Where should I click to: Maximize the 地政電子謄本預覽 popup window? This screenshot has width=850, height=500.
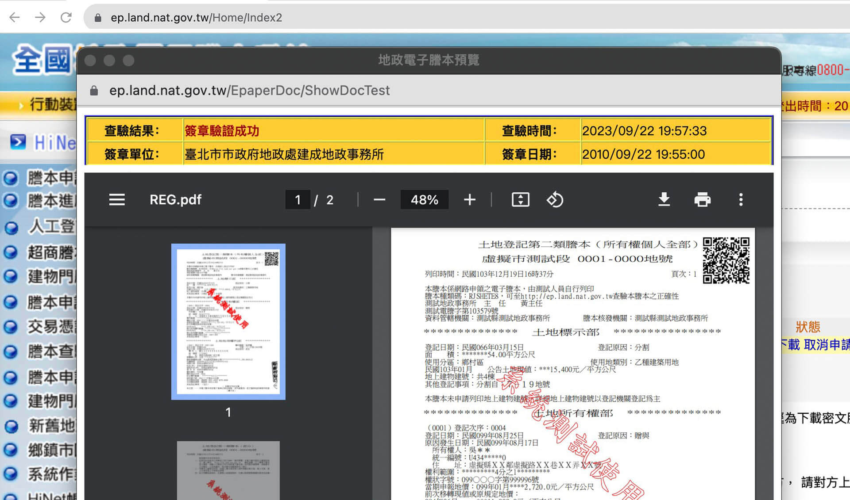tap(128, 61)
